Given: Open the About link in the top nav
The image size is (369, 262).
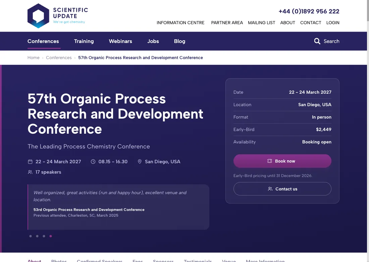Looking at the screenshot, I should (x=287, y=23).
